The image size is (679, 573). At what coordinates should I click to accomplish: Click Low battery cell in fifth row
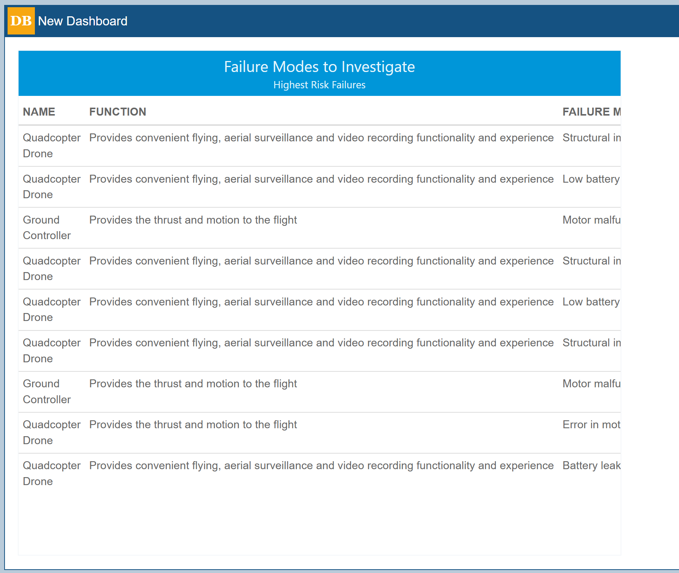tap(591, 302)
